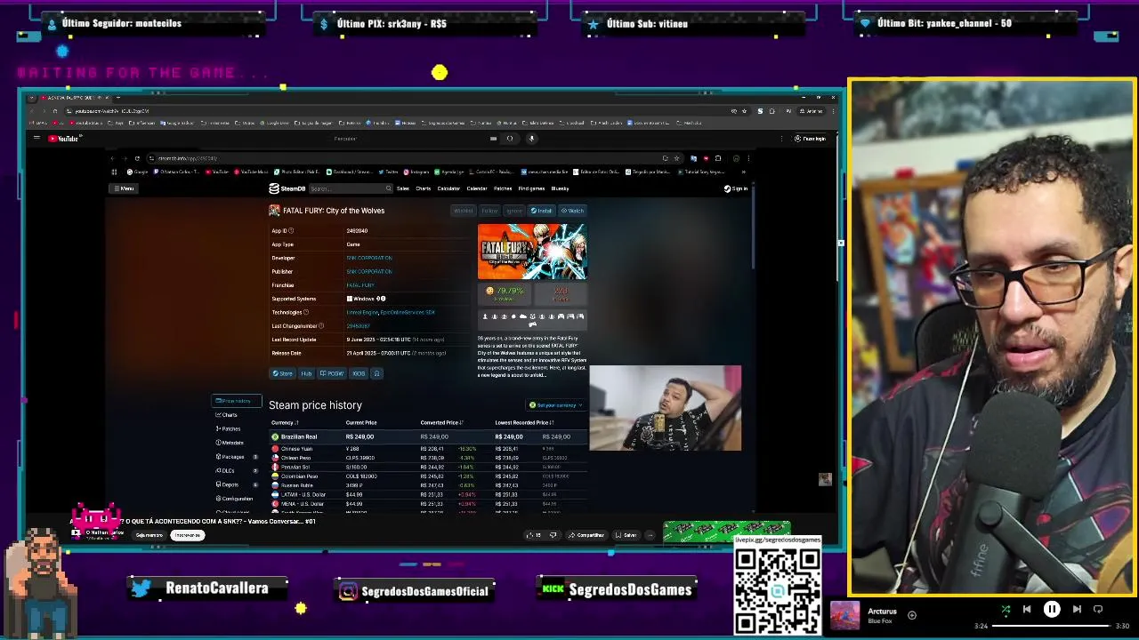
Task: Open the Set your currency dropdown
Action: tap(555, 405)
